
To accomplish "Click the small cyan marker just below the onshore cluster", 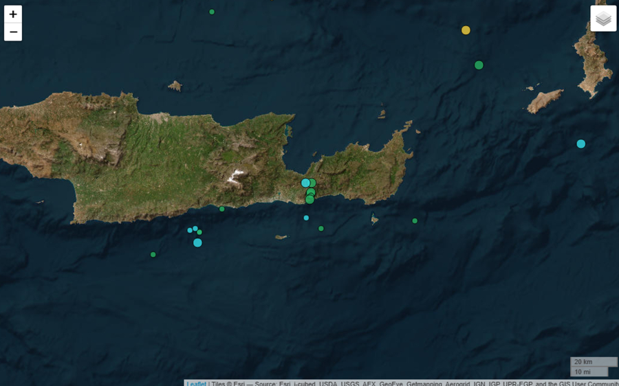I will (x=306, y=218).
